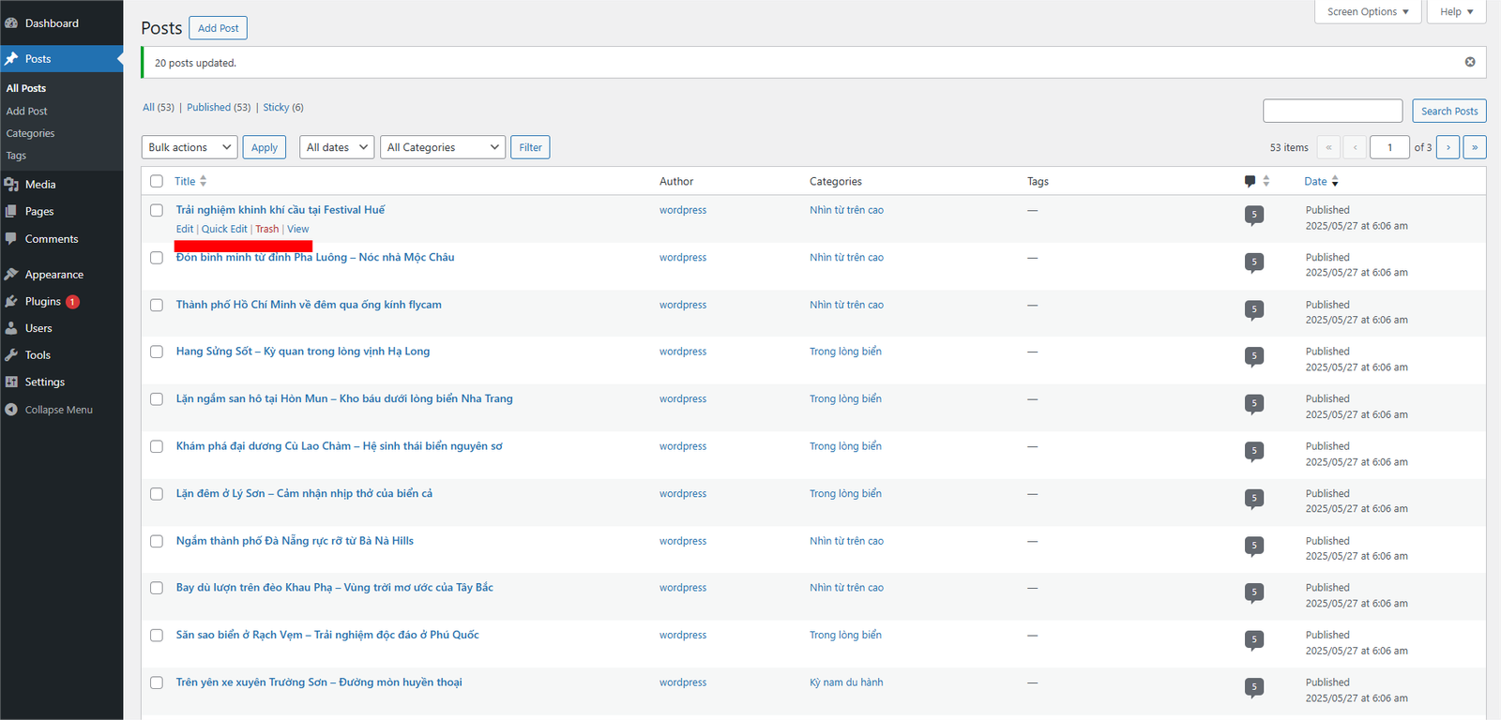The image size is (1501, 720).
Task: Open Categories submenu item under Posts
Action: (30, 133)
